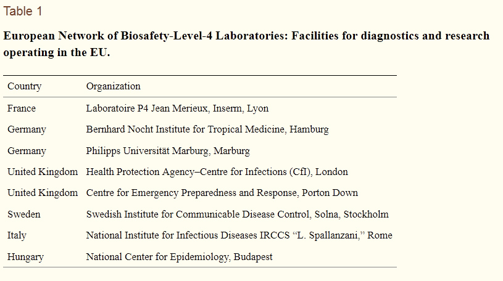Click the "Table 1" label

click(x=23, y=12)
